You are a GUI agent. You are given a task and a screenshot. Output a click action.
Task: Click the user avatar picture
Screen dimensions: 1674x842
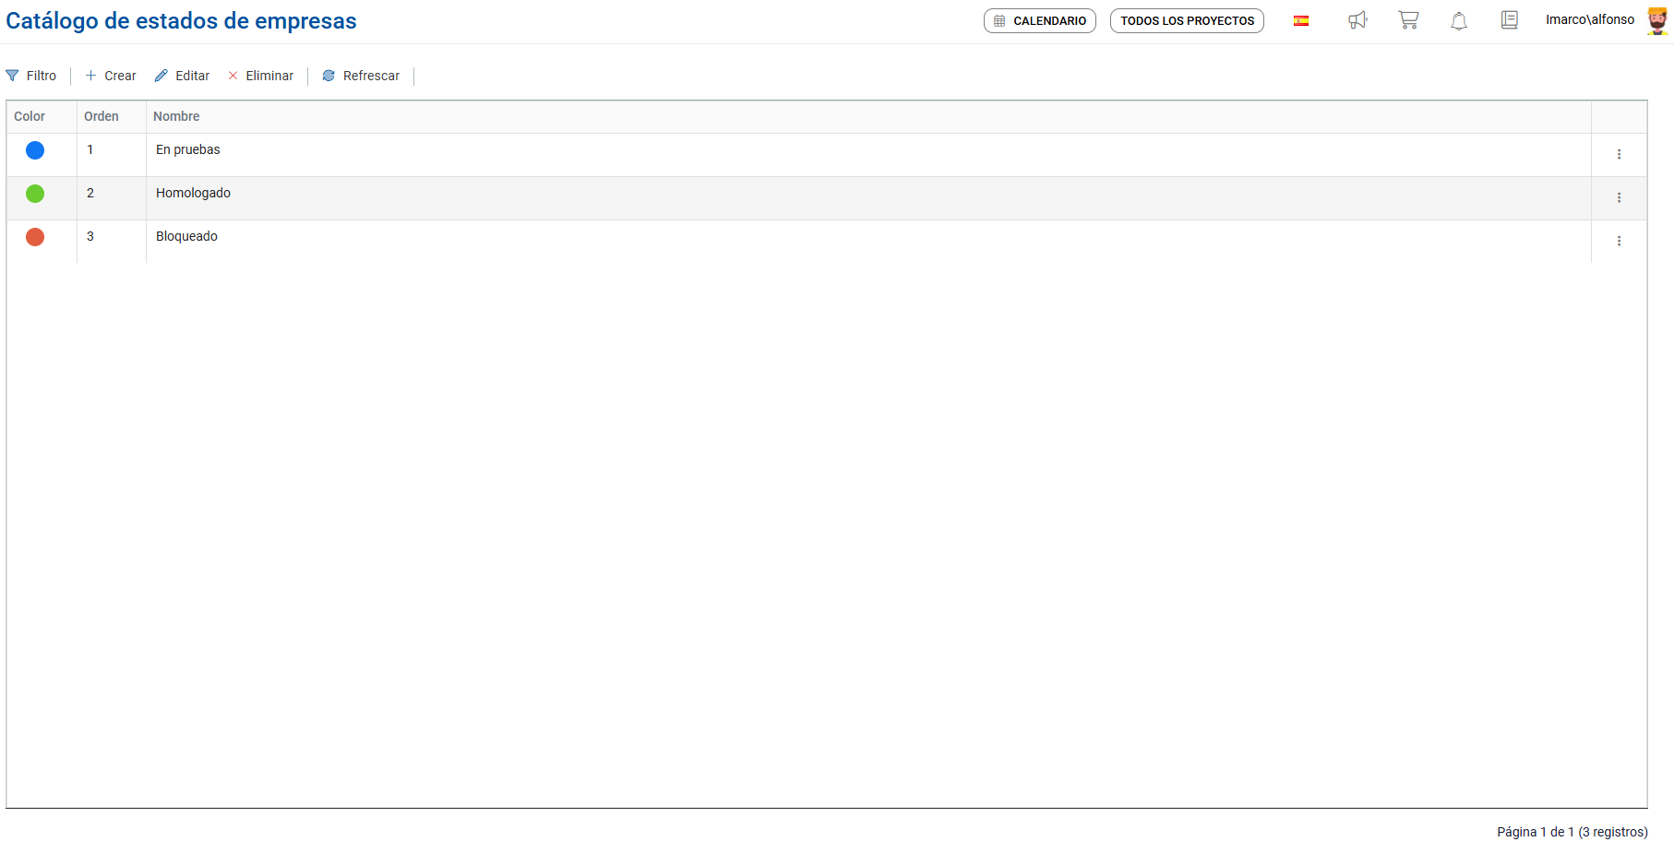coord(1657,20)
